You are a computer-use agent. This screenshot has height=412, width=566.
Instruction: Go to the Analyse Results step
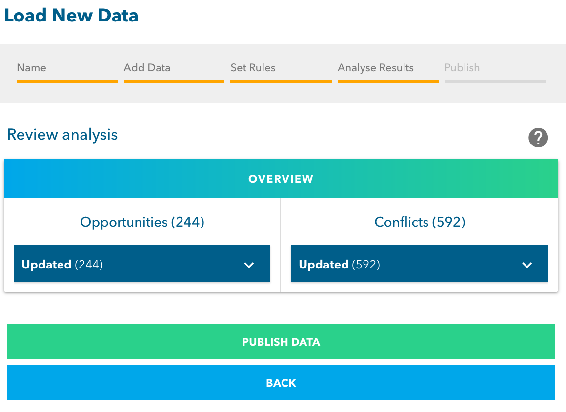tap(388, 72)
